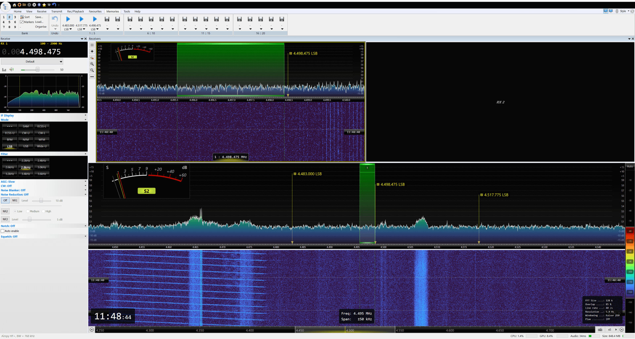Viewport: 635px width, 339px height.
Task: Click the keyboard icon below the waterfall
Action: coord(600,330)
